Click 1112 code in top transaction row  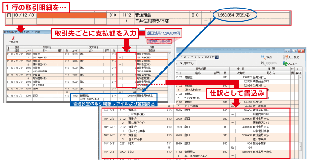click(127, 15)
